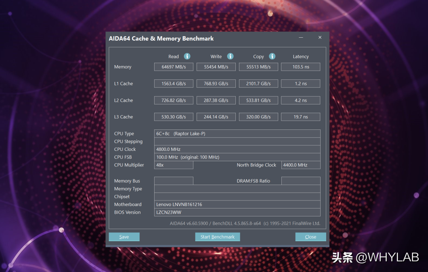Click the CPU Stepping label
Viewport: 428px width, 272px height.
(128, 142)
